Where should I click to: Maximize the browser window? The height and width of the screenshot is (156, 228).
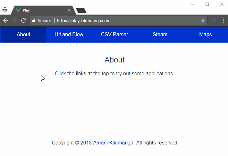(x=207, y=4)
